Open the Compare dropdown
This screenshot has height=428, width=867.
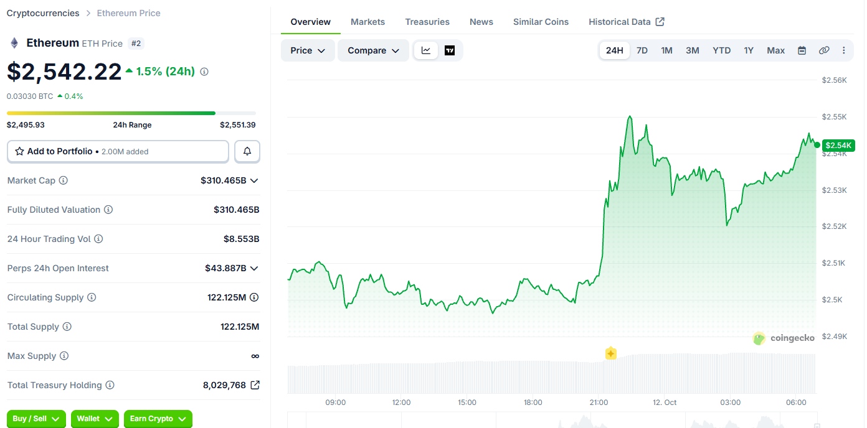point(373,50)
